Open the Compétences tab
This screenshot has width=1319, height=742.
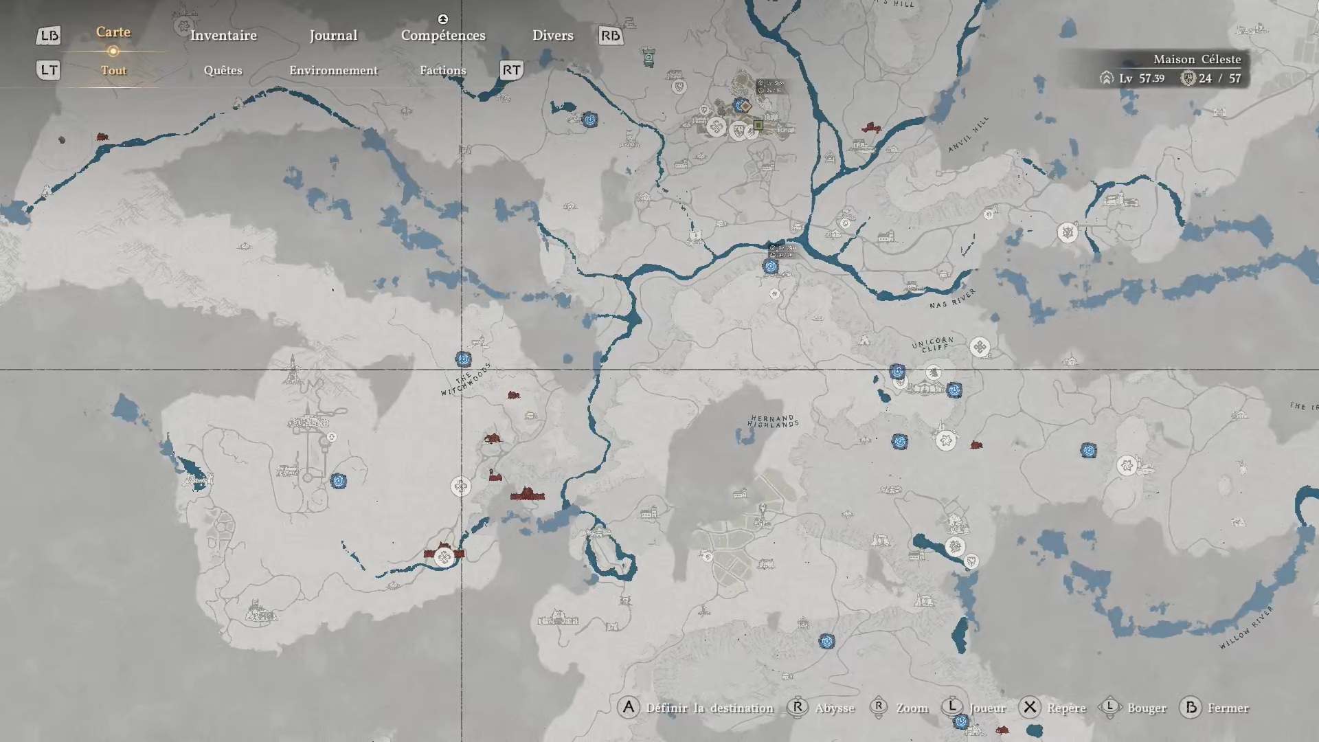tap(443, 35)
